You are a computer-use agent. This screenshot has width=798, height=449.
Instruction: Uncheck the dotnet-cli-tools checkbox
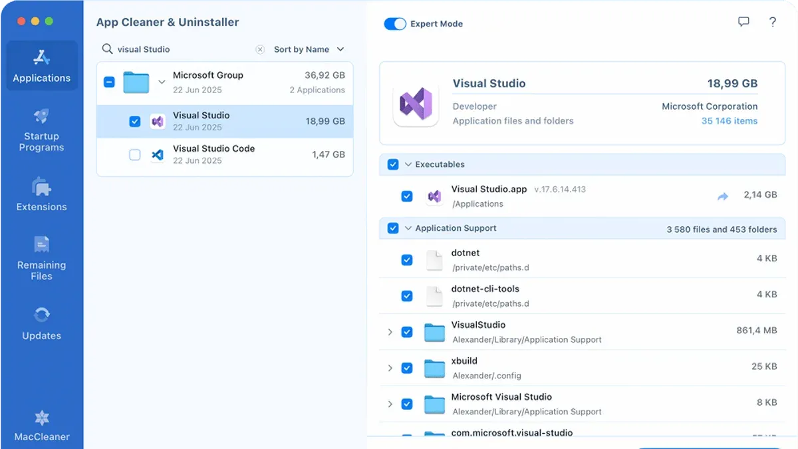407,296
